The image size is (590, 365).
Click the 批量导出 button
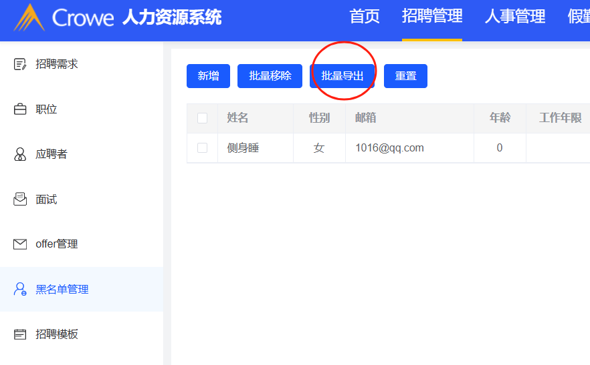[x=342, y=76]
